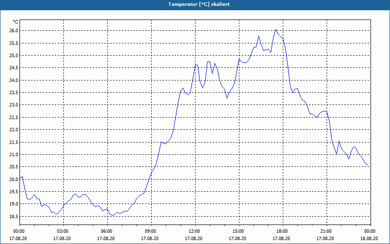Select the "25,5" y-axis label
The width and height of the screenshot is (390, 244).
(x=14, y=43)
